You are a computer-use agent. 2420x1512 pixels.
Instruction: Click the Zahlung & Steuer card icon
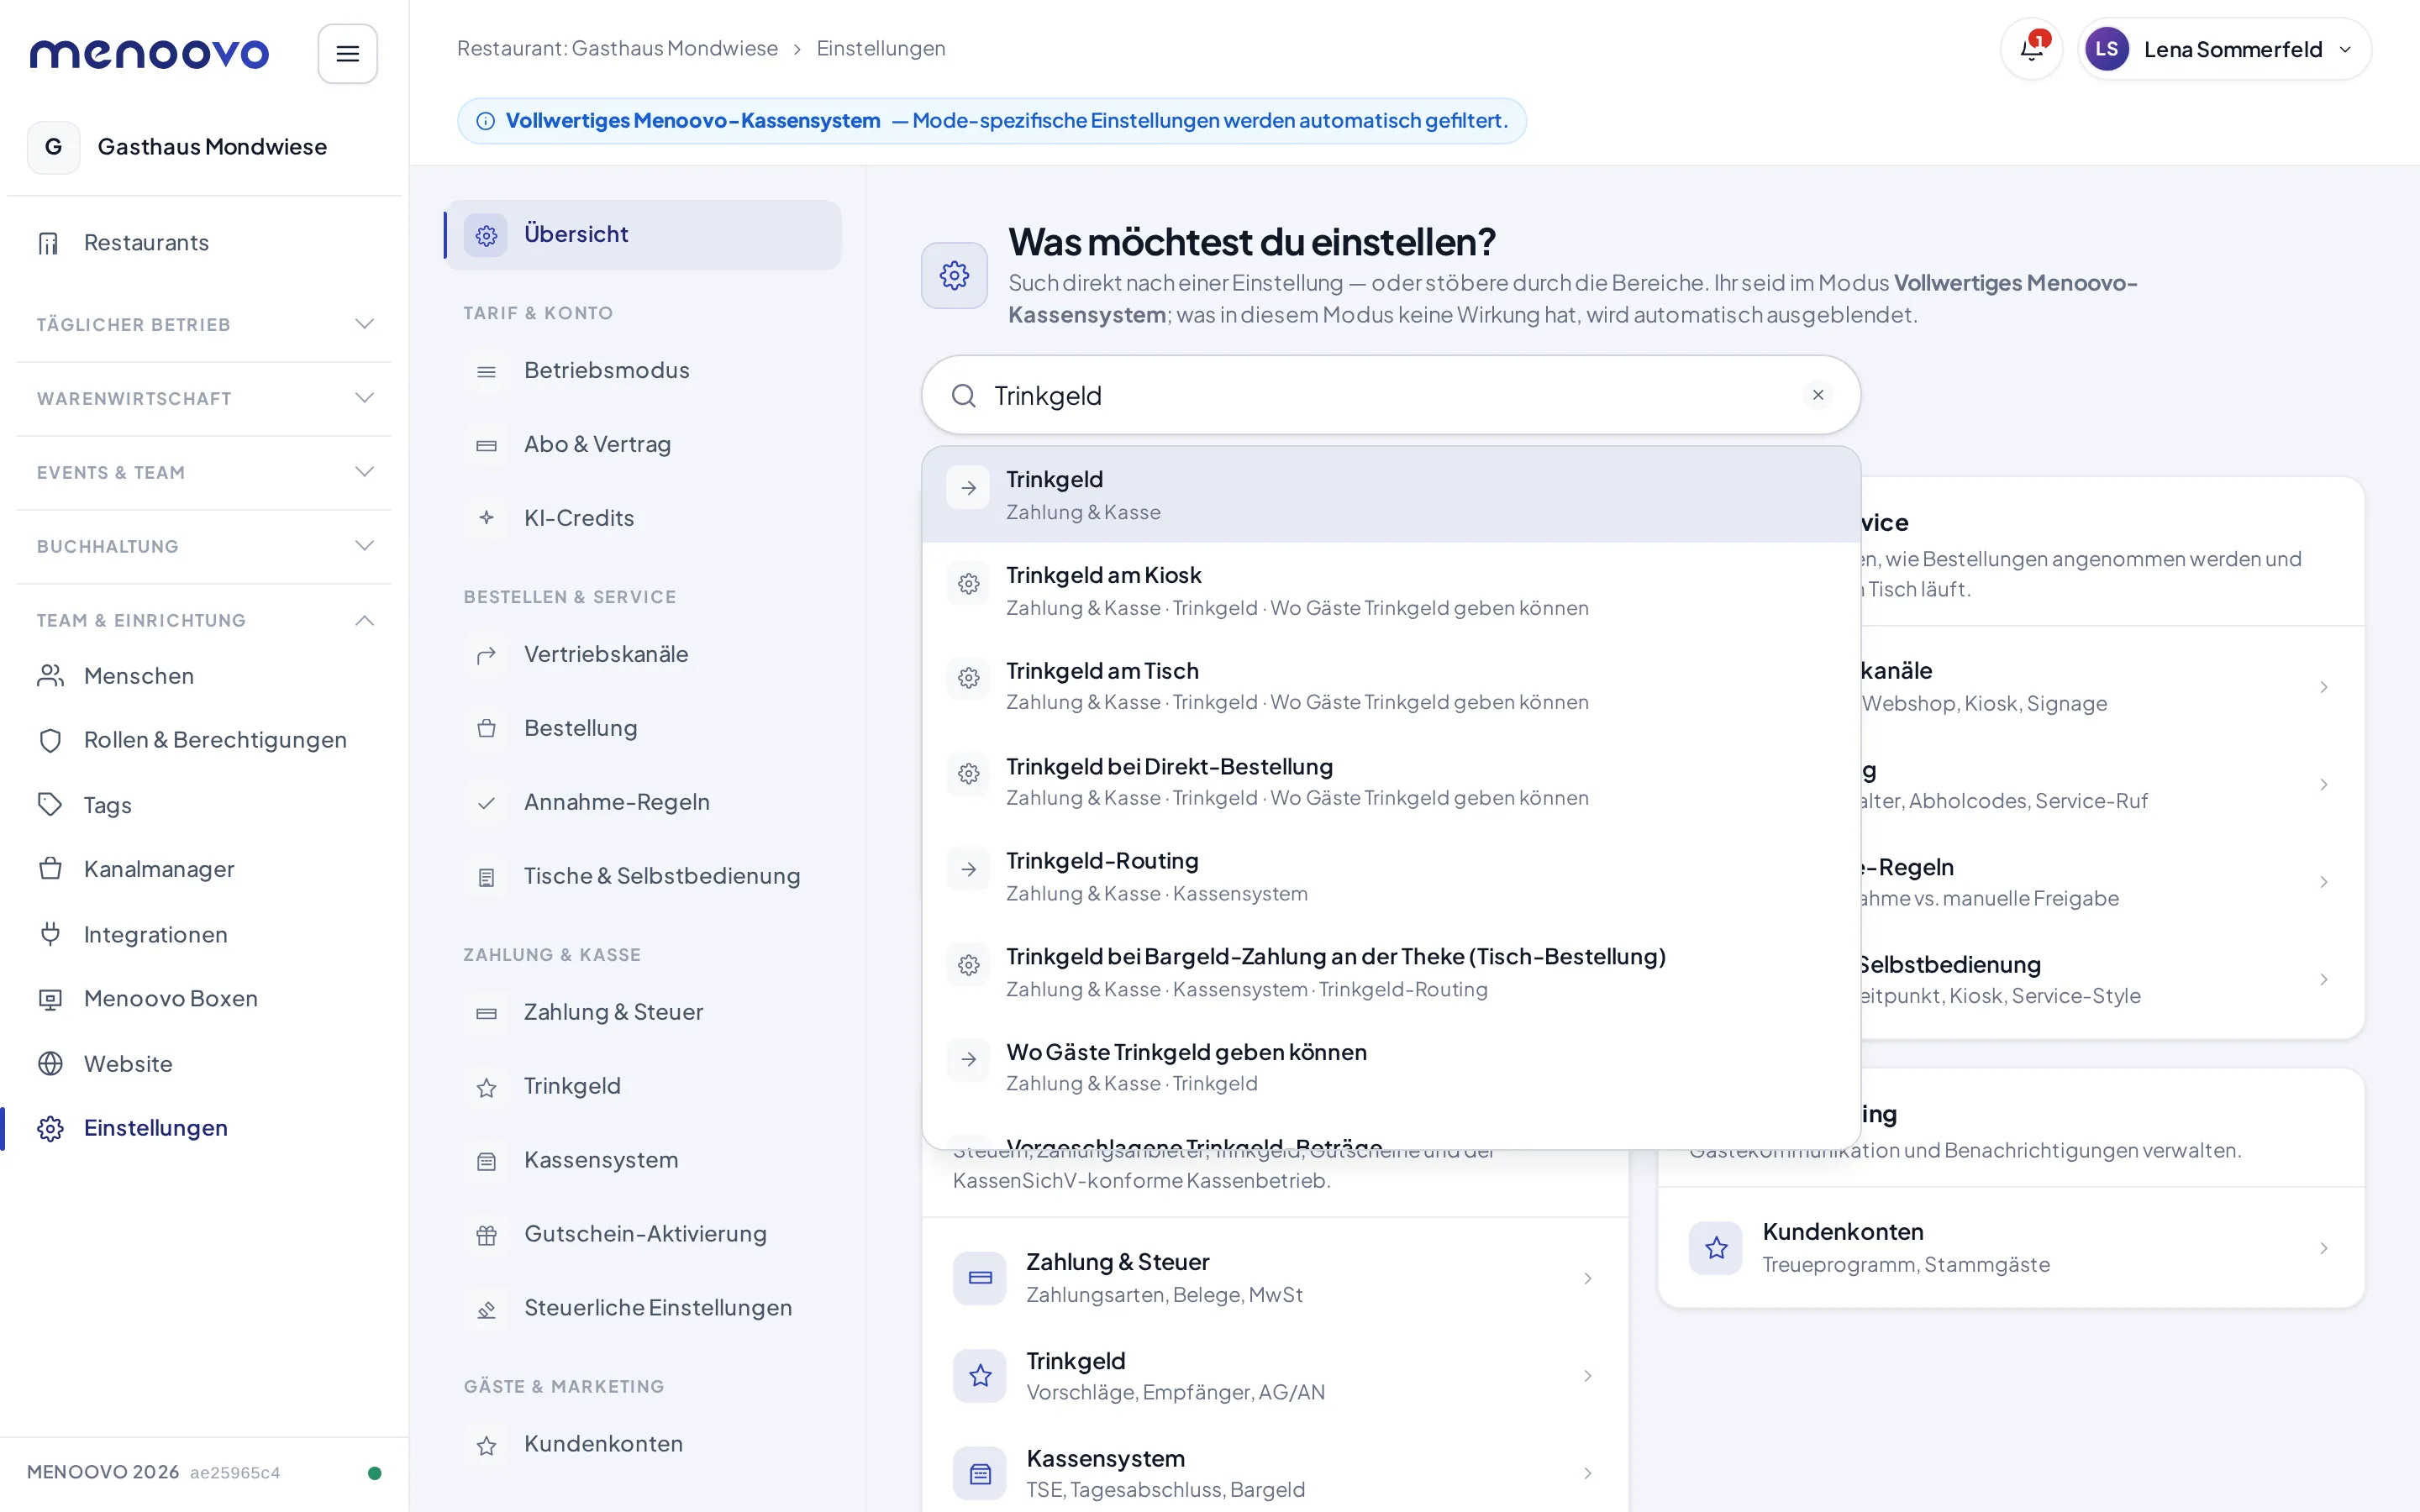[x=980, y=1277]
